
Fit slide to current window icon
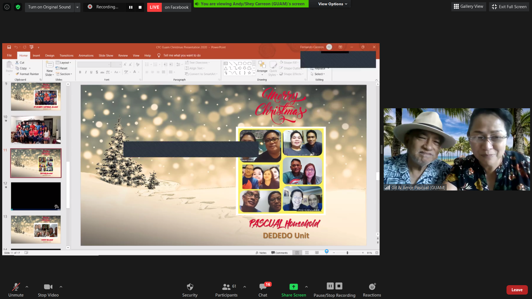[377, 253]
